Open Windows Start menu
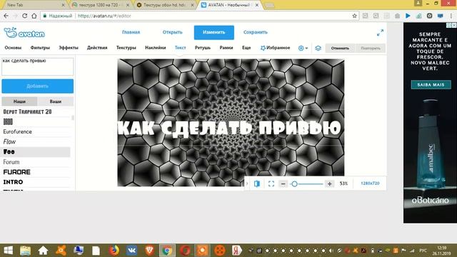Screen dimensions: 457x257 8,251
